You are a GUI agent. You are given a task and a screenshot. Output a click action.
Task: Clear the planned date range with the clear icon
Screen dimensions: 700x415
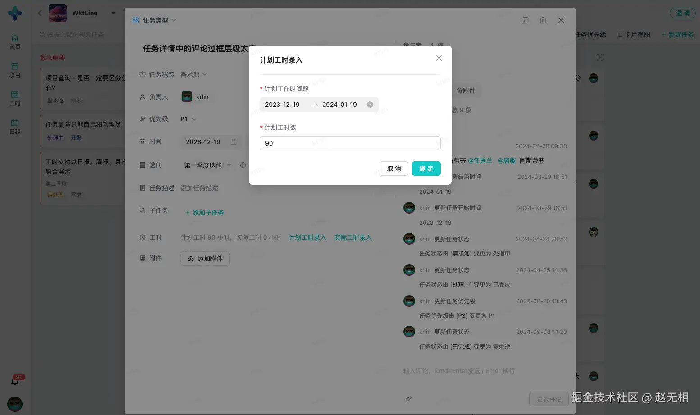(370, 105)
